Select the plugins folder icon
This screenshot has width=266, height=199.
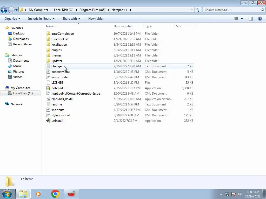point(48,50)
